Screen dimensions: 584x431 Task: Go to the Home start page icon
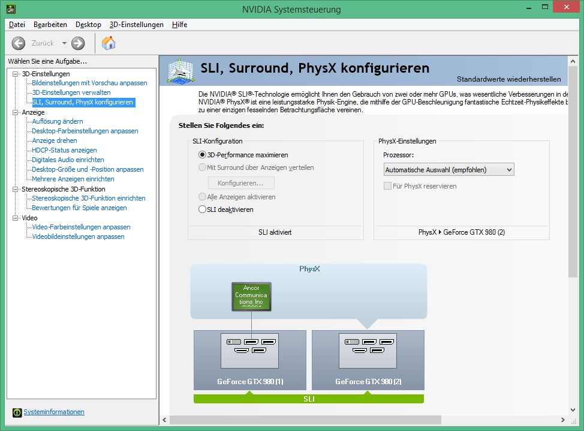point(109,43)
